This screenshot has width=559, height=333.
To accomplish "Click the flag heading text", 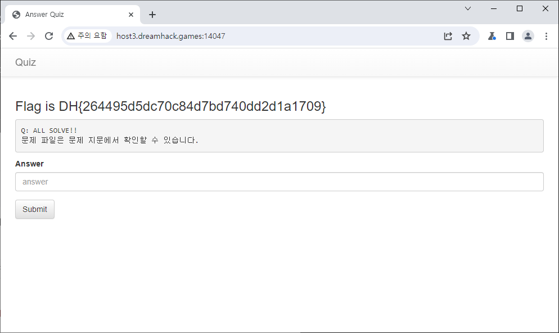I will coord(170,106).
